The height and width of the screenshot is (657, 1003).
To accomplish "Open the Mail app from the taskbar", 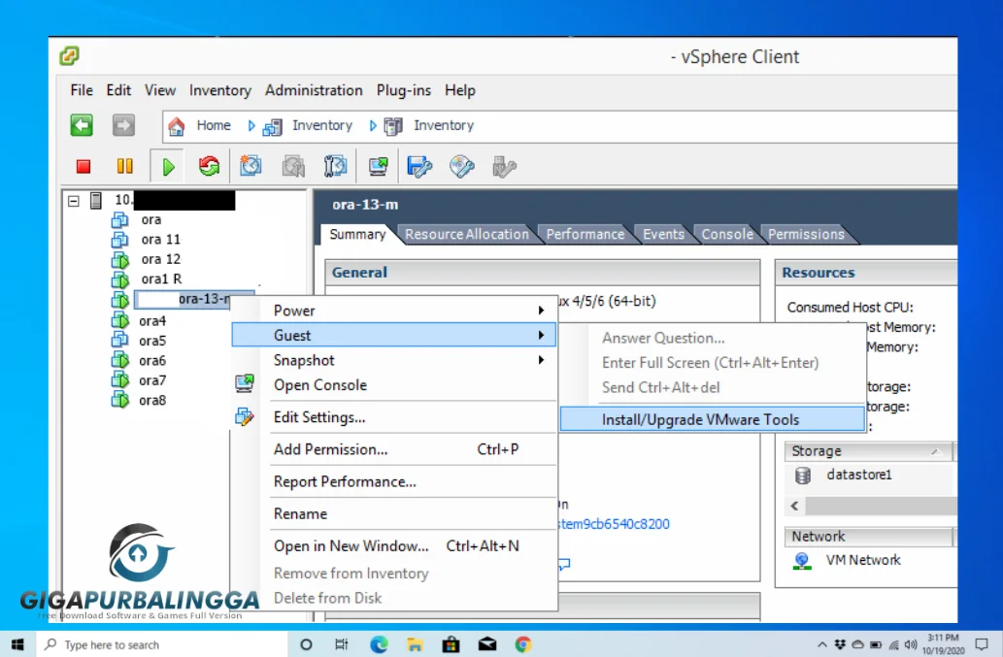I will pos(487,644).
